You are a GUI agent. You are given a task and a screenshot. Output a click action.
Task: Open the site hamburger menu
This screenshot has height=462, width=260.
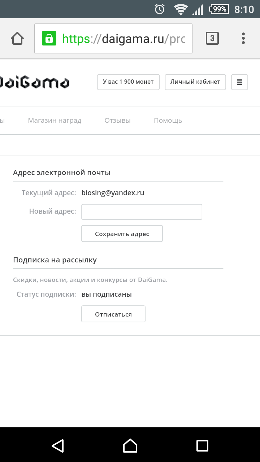(x=239, y=82)
